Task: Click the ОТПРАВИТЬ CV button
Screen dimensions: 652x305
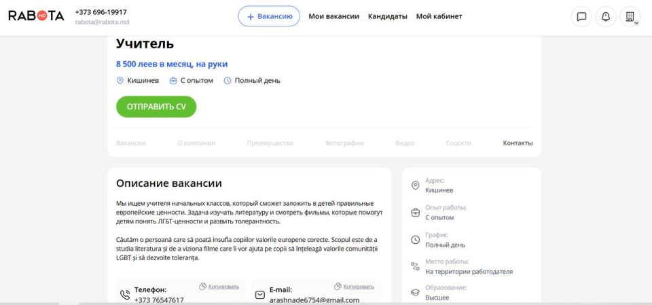Action: [156, 107]
